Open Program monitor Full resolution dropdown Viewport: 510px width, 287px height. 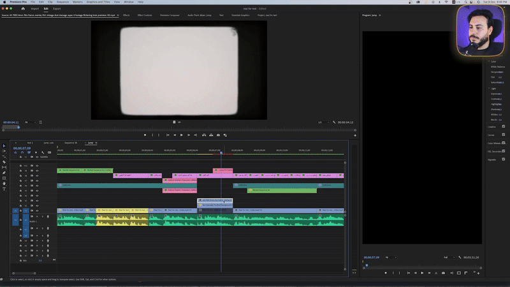(x=448, y=257)
